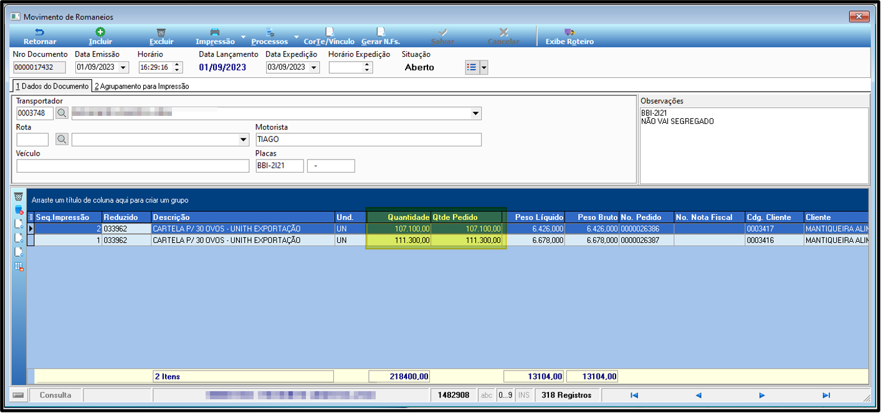Open the Data Emissão date dropdown

[x=123, y=67]
